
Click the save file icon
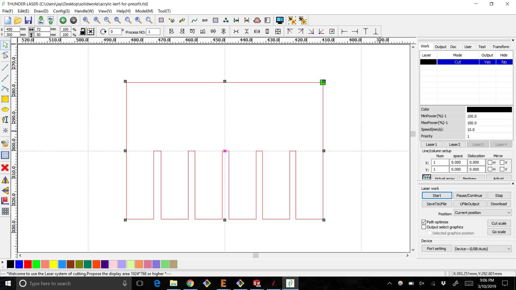pyautogui.click(x=28, y=20)
